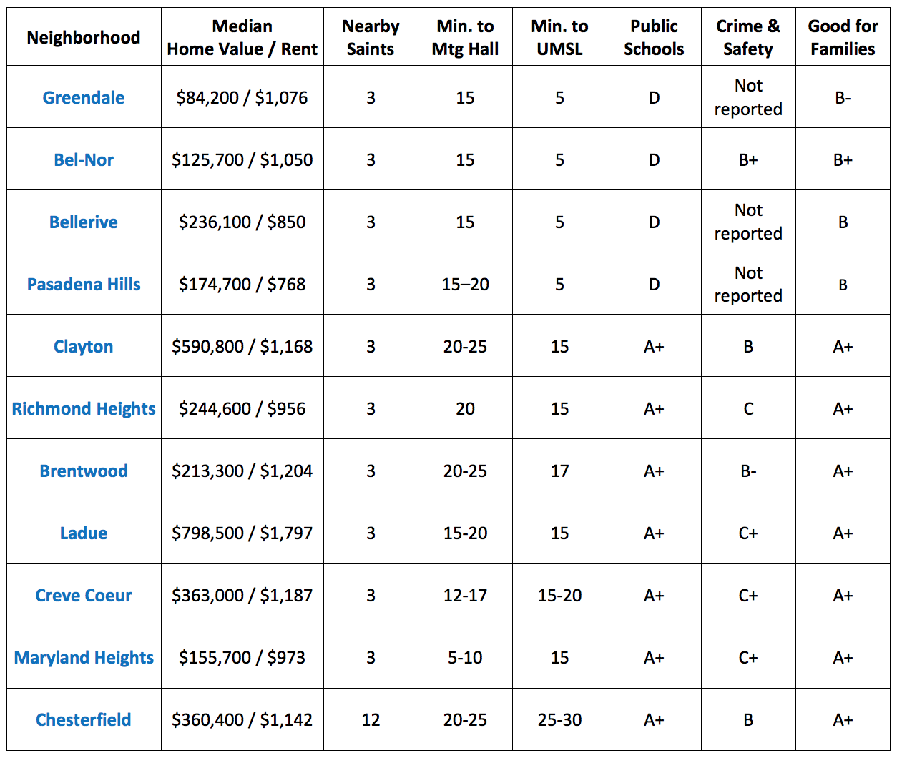
Task: Click the Public Schools column header
Action: [x=654, y=38]
